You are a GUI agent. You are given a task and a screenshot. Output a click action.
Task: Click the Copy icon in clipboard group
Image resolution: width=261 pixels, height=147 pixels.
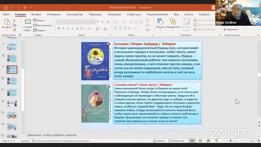pyautogui.click(x=14, y=25)
